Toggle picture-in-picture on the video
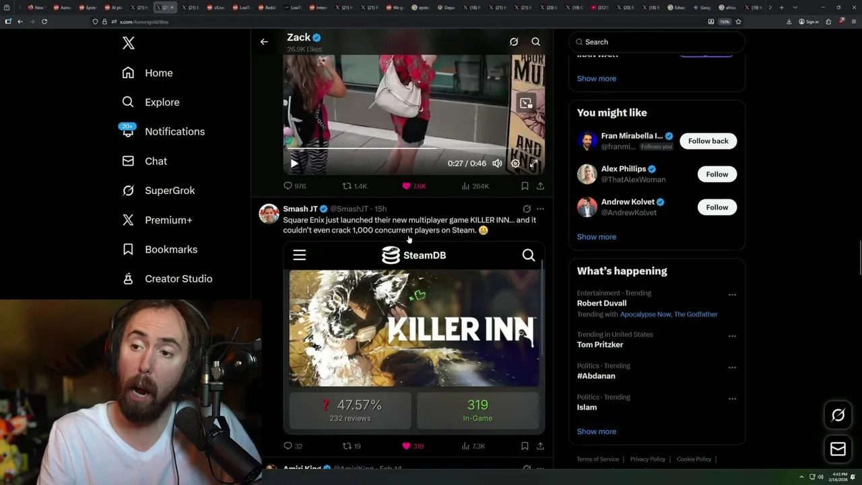Viewport: 862px width, 485px height. [526, 103]
